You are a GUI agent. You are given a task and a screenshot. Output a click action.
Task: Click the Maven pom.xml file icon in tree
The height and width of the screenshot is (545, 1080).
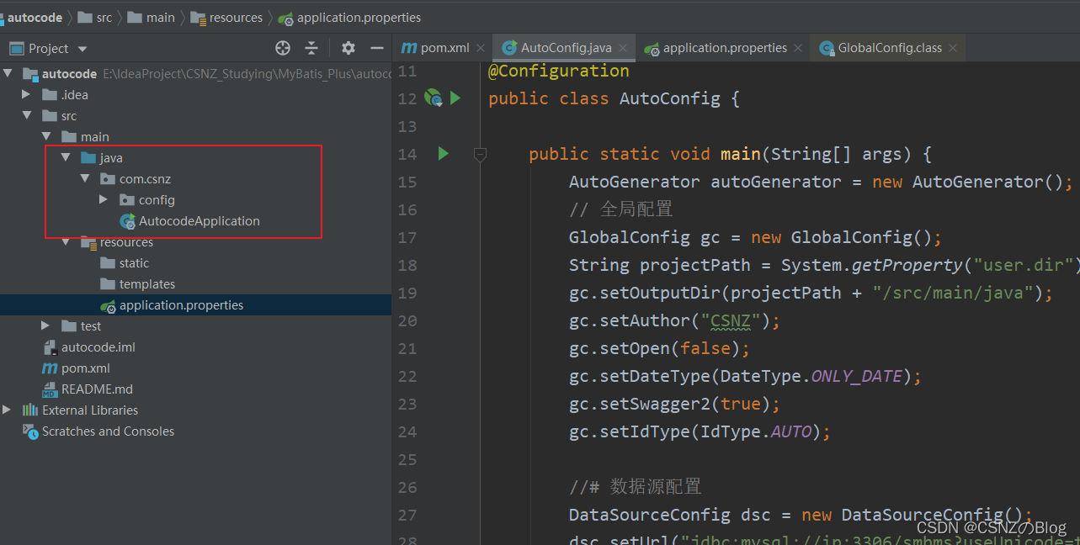[x=50, y=368]
